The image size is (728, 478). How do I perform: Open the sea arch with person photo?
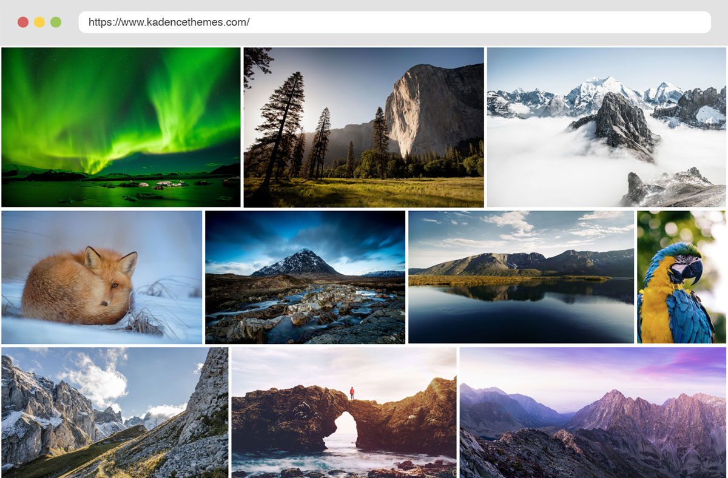(x=344, y=412)
